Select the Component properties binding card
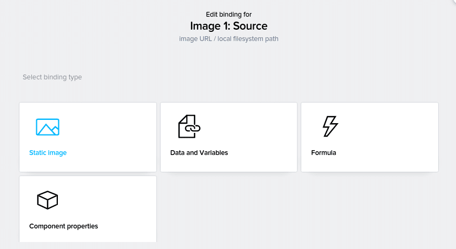Screen dimensions: 456x249 [88, 209]
